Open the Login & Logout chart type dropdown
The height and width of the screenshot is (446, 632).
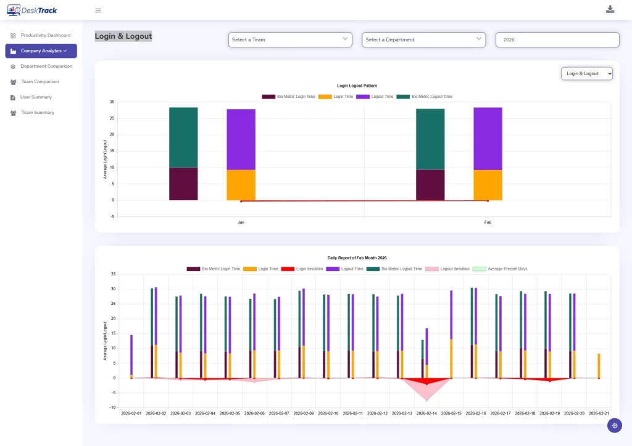click(x=586, y=73)
